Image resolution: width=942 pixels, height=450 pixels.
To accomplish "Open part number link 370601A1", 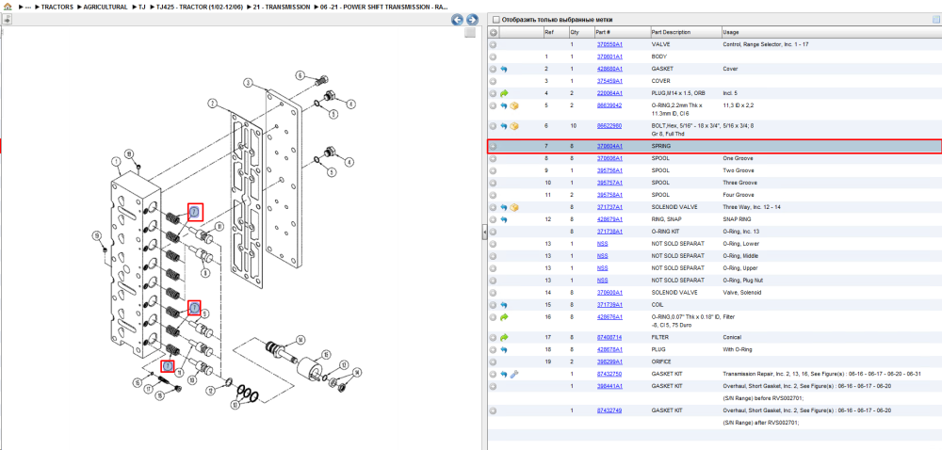I will pyautogui.click(x=609, y=56).
